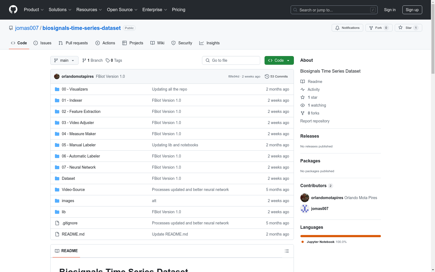Click the folder icon beside 02 - Feature Extraction
Screen dimensions: 435x272
(57, 112)
